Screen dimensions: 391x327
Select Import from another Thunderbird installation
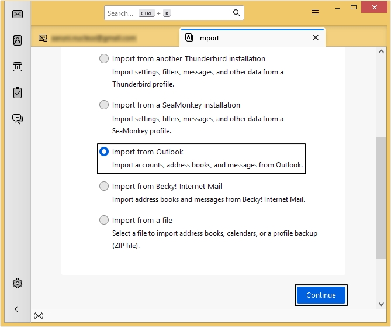point(104,58)
